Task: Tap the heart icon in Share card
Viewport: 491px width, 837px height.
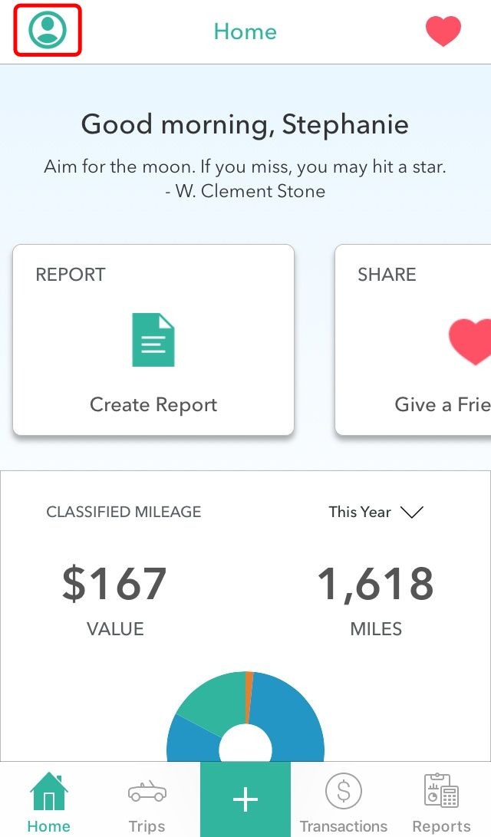Action: tap(470, 341)
